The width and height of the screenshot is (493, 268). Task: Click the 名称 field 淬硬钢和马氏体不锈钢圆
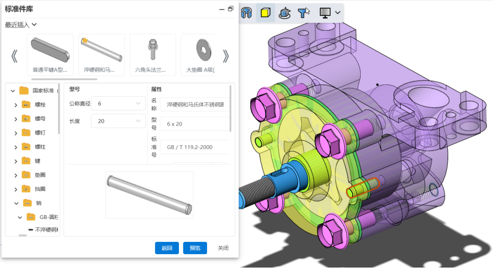[x=195, y=105]
